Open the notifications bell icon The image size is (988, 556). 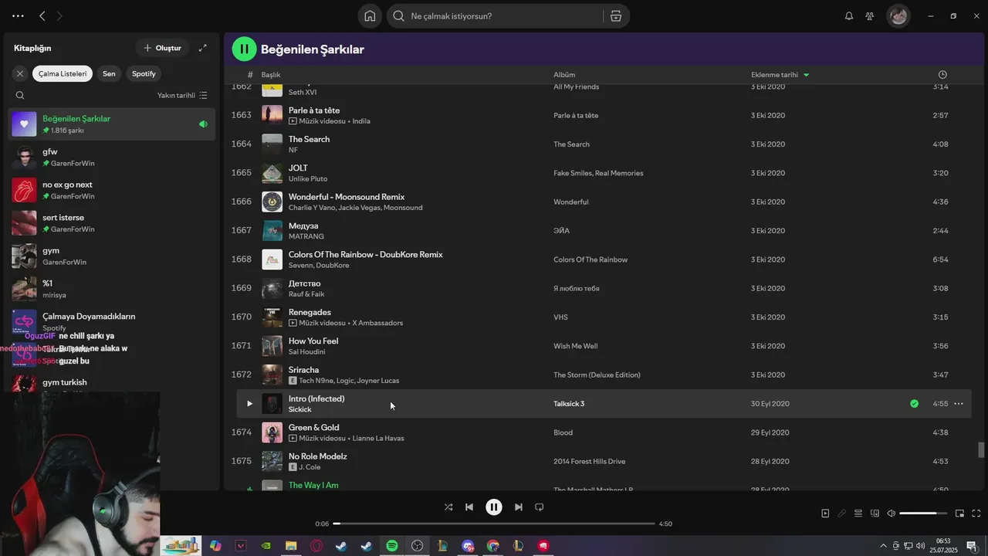click(x=849, y=15)
